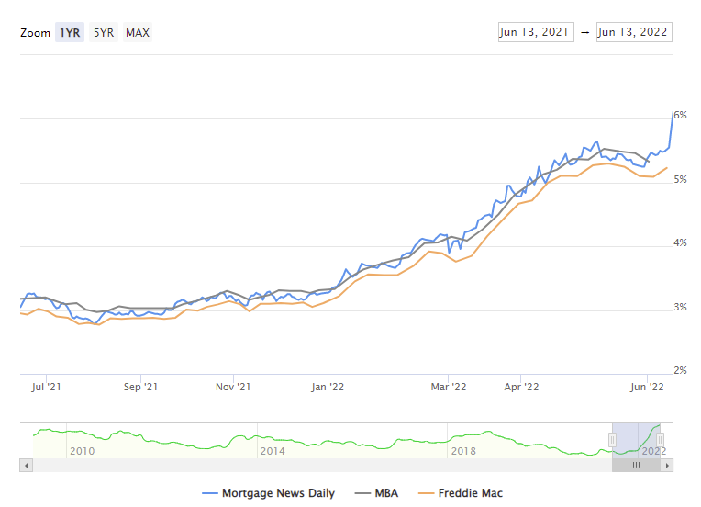
Task: Select the 1YR zoom button
Action: (70, 33)
